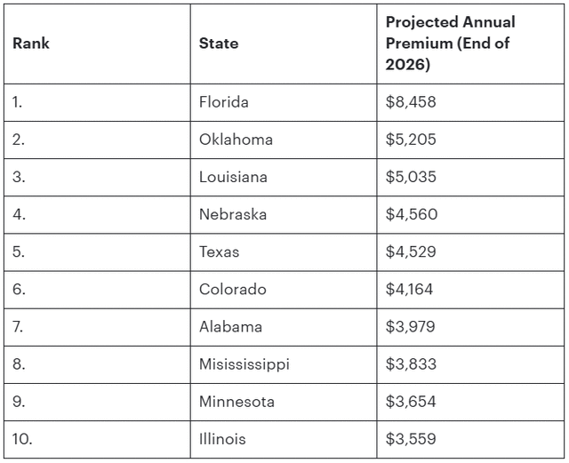Click the $4,164 premium value
The image size is (569, 463).
tap(410, 289)
